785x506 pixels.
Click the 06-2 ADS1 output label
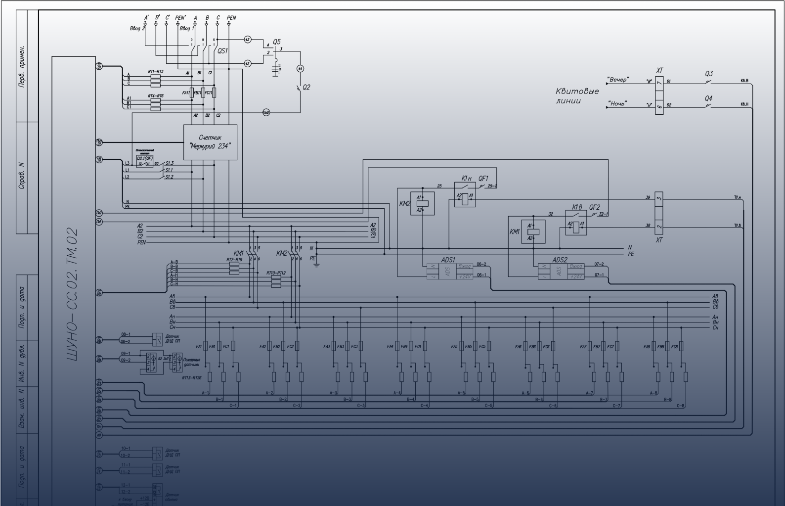[481, 264]
